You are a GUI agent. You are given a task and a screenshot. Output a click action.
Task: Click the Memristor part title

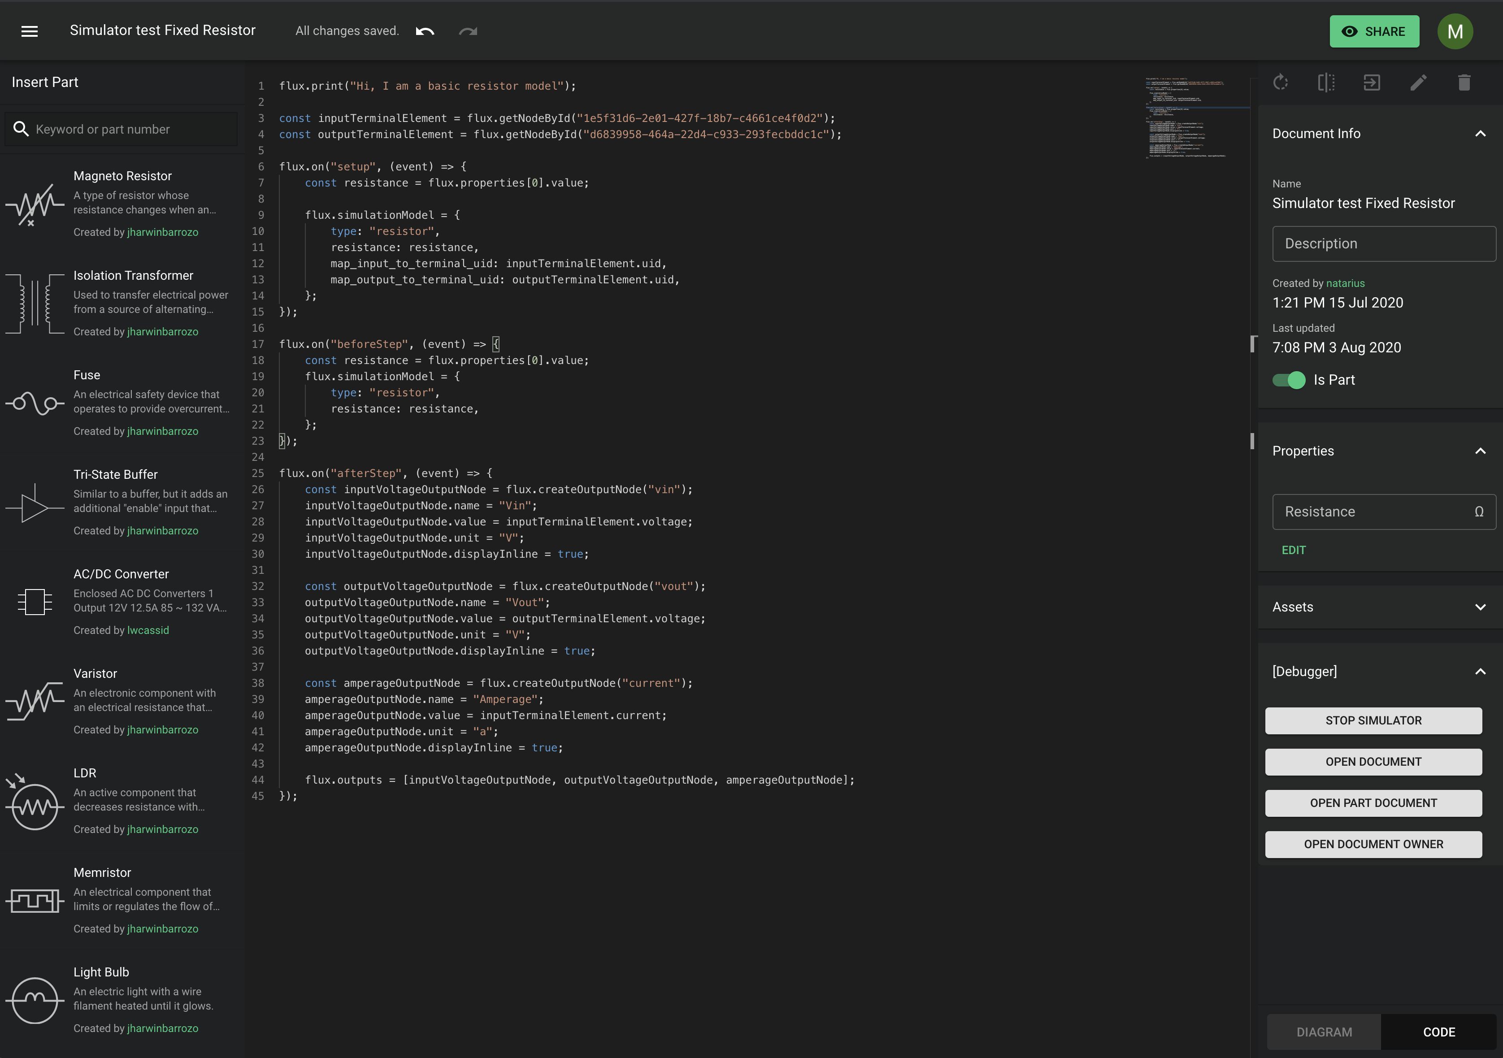(102, 873)
